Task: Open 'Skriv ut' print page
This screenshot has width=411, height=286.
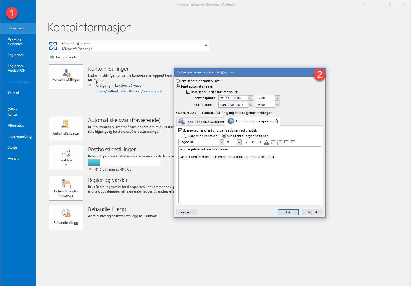Action: tap(18, 93)
